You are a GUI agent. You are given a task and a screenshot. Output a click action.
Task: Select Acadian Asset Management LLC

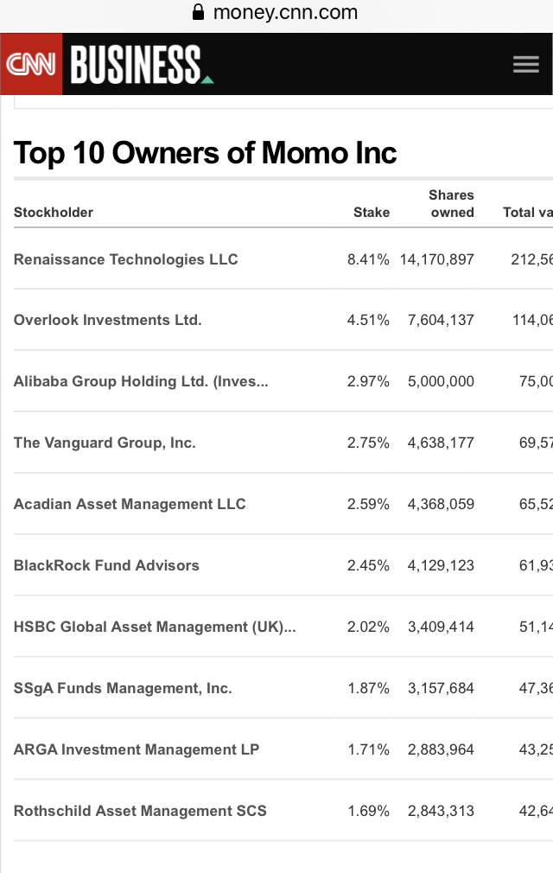pos(130,504)
